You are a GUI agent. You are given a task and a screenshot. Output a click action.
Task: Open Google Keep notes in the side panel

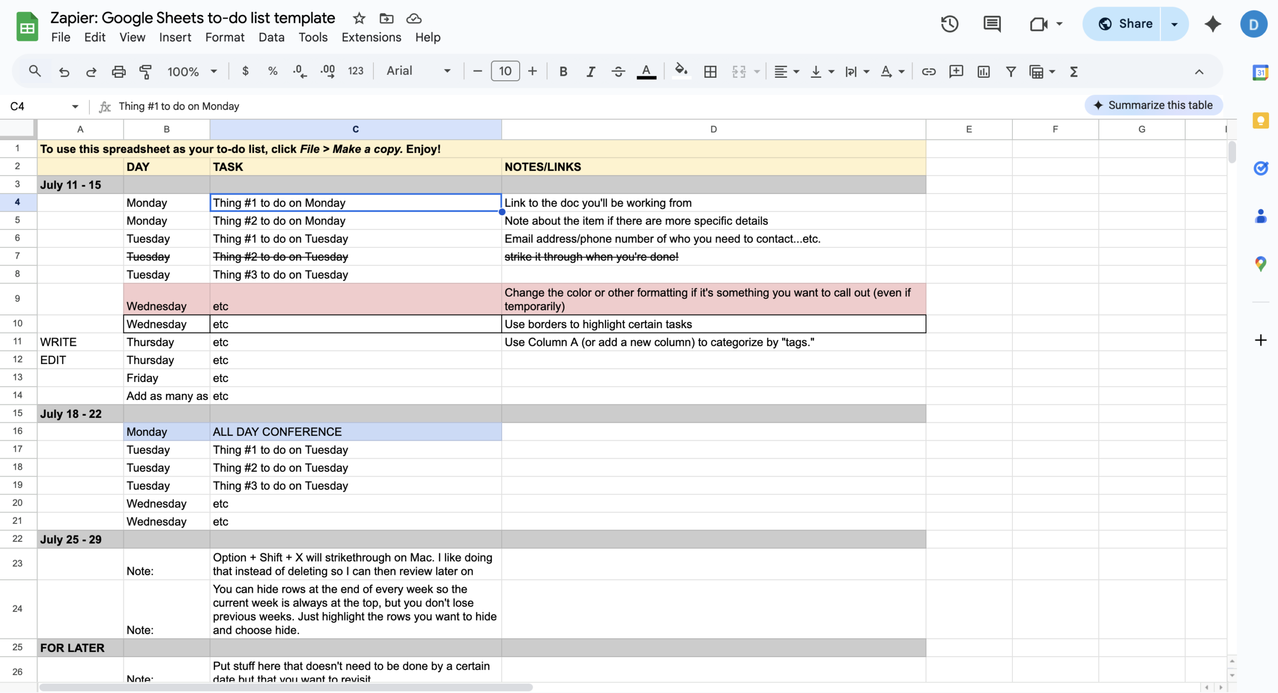pyautogui.click(x=1261, y=120)
